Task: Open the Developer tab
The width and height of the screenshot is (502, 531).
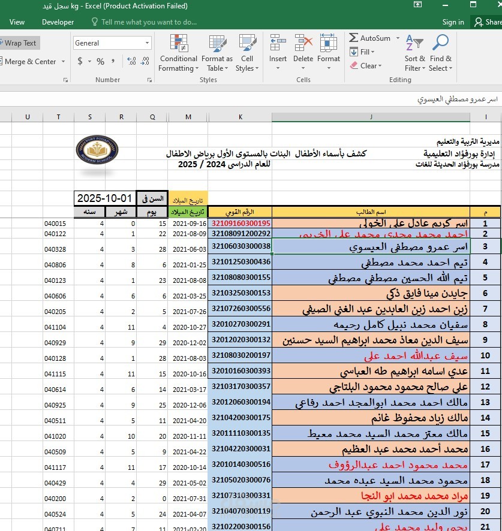Action: [x=58, y=22]
